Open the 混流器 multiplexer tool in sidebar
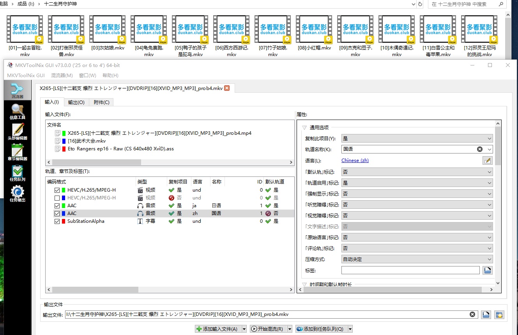This screenshot has width=518, height=335. point(17,90)
